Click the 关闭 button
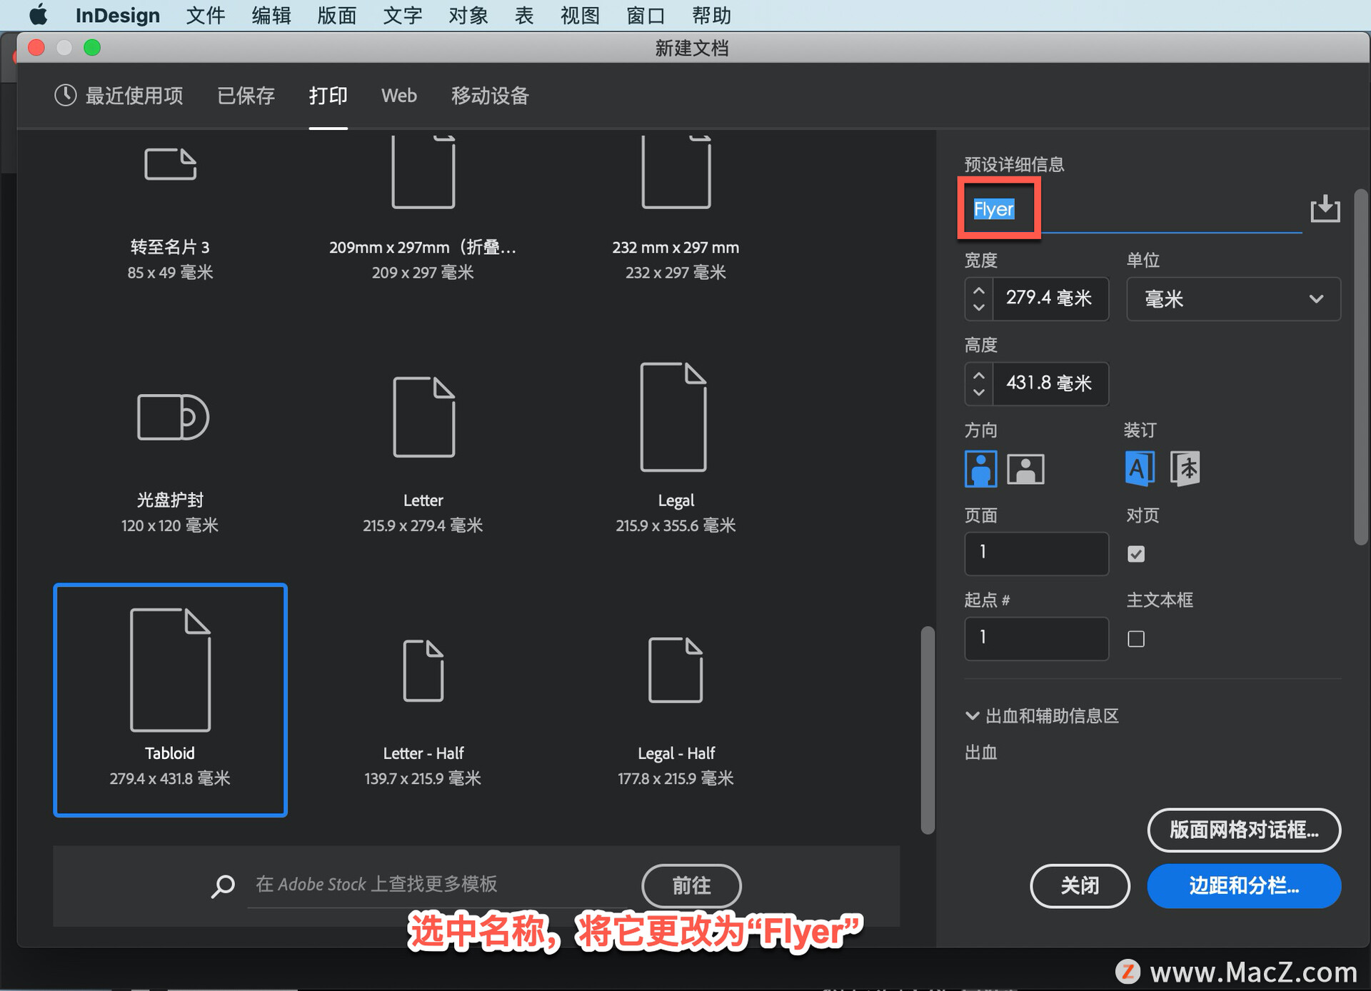 [1079, 886]
